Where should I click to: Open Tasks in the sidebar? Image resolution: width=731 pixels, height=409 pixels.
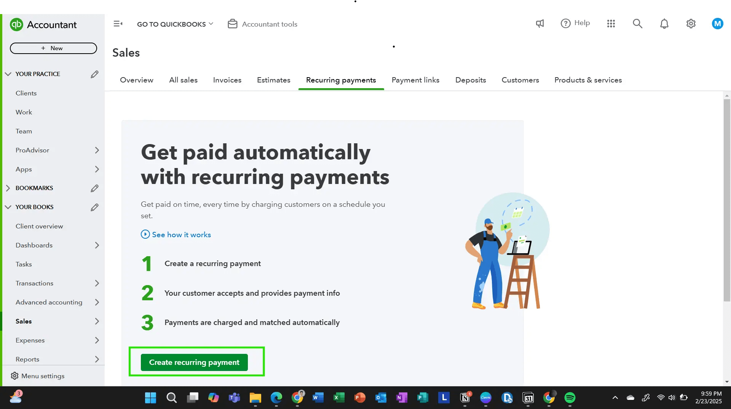pyautogui.click(x=24, y=264)
